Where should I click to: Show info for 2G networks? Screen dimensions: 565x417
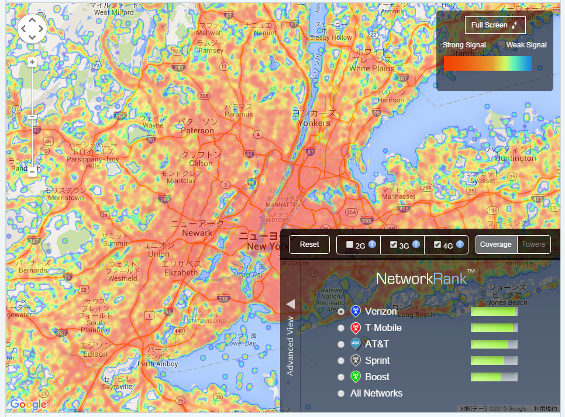372,244
